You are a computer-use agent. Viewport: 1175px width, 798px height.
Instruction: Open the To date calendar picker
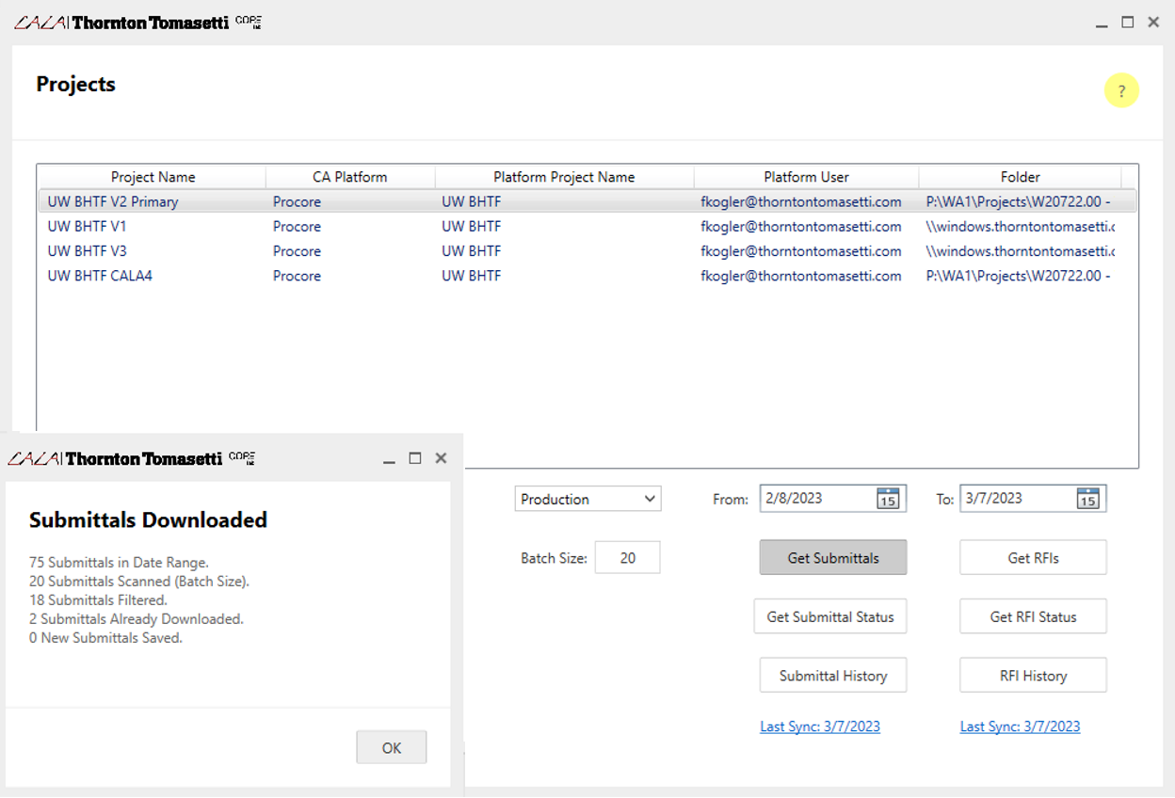1087,499
